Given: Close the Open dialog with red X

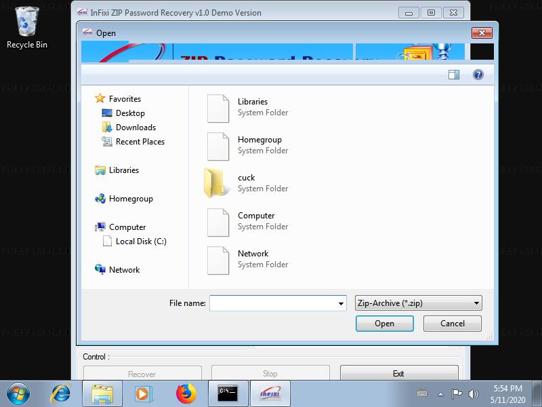Looking at the screenshot, I should pyautogui.click(x=482, y=33).
